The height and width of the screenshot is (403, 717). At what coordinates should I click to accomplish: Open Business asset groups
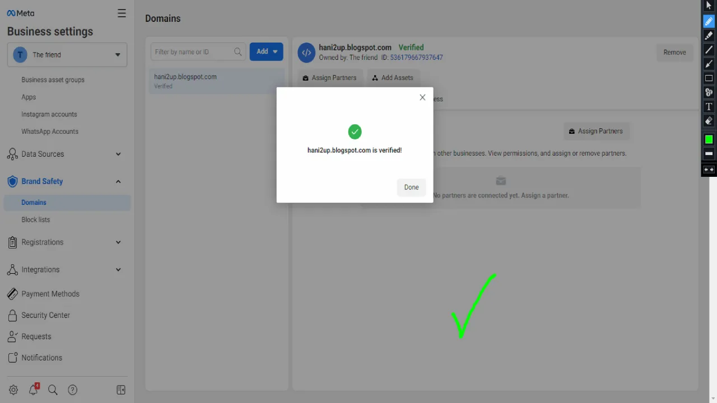point(53,80)
